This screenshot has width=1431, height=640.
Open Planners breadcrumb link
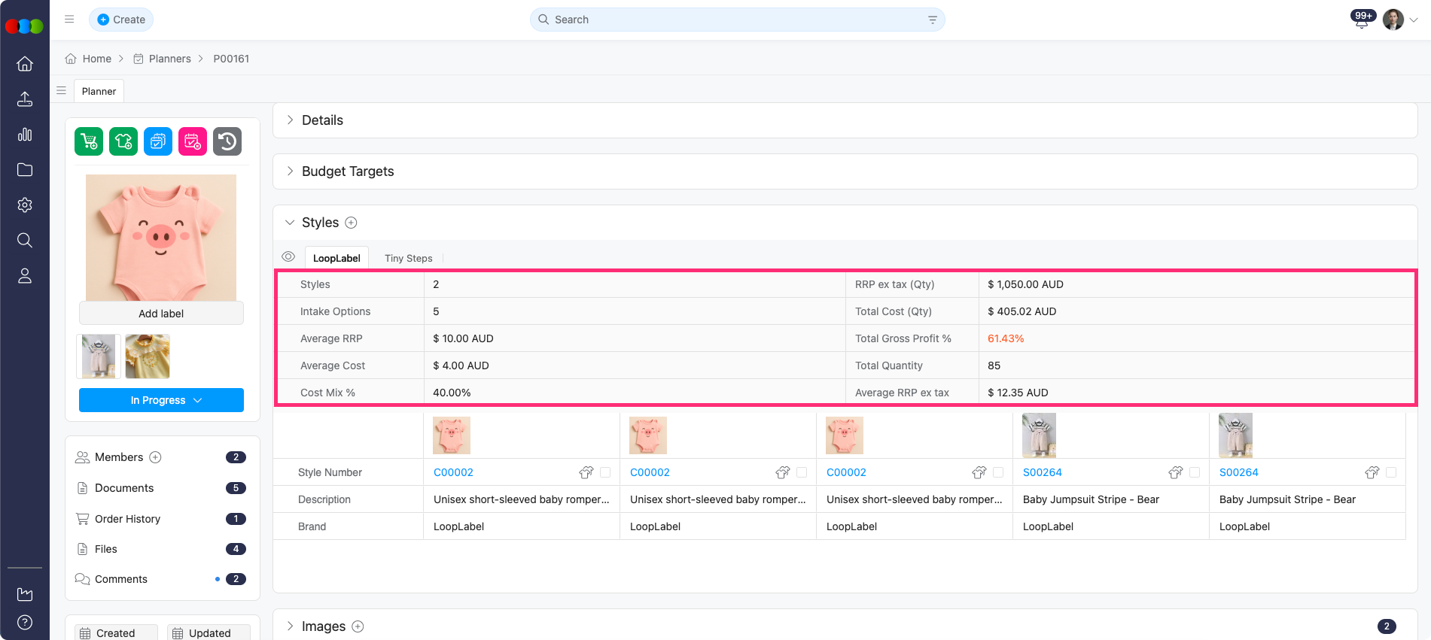coord(169,59)
